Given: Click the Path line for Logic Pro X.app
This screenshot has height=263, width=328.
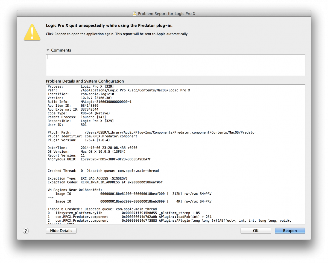Looking at the screenshot, I should 119,90.
